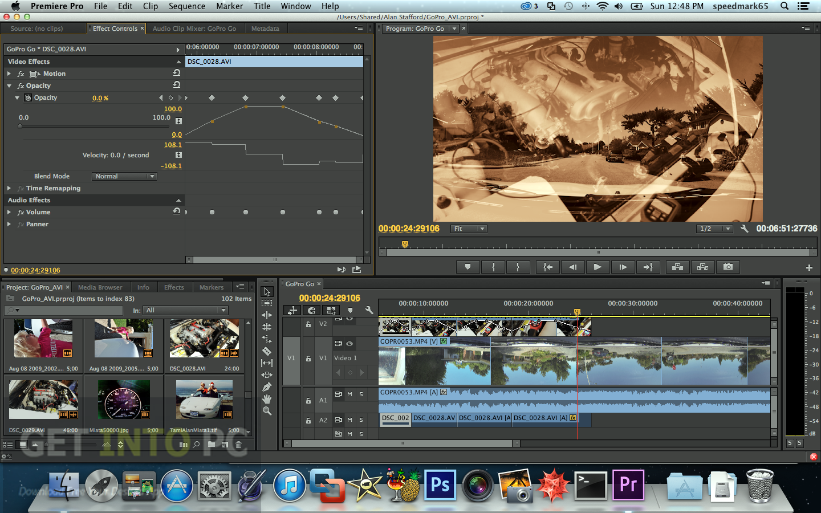Open the In: All search scope dropdown
821x513 pixels.
[186, 310]
